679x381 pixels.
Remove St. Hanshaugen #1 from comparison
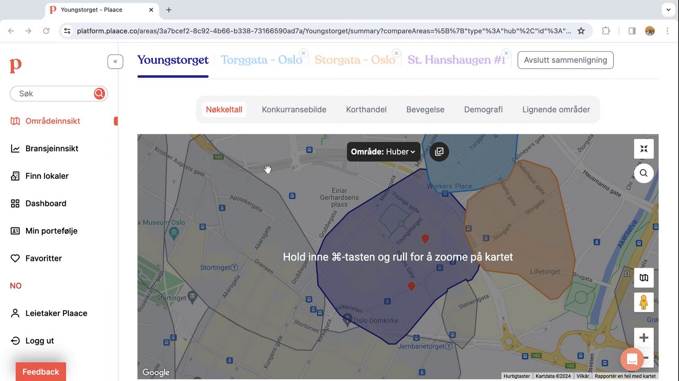click(506, 53)
